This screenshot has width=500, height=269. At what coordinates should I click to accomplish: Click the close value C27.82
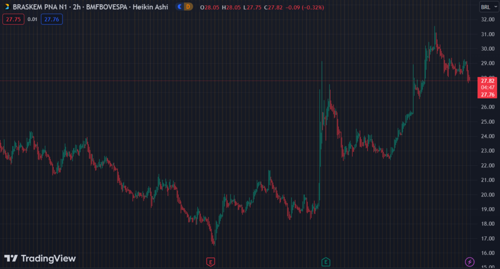click(x=273, y=7)
